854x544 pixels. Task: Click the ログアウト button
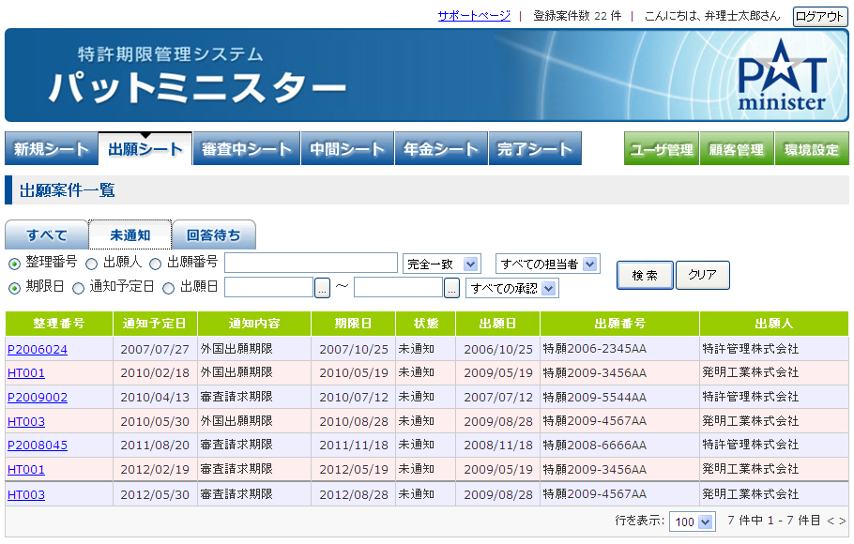point(819,16)
